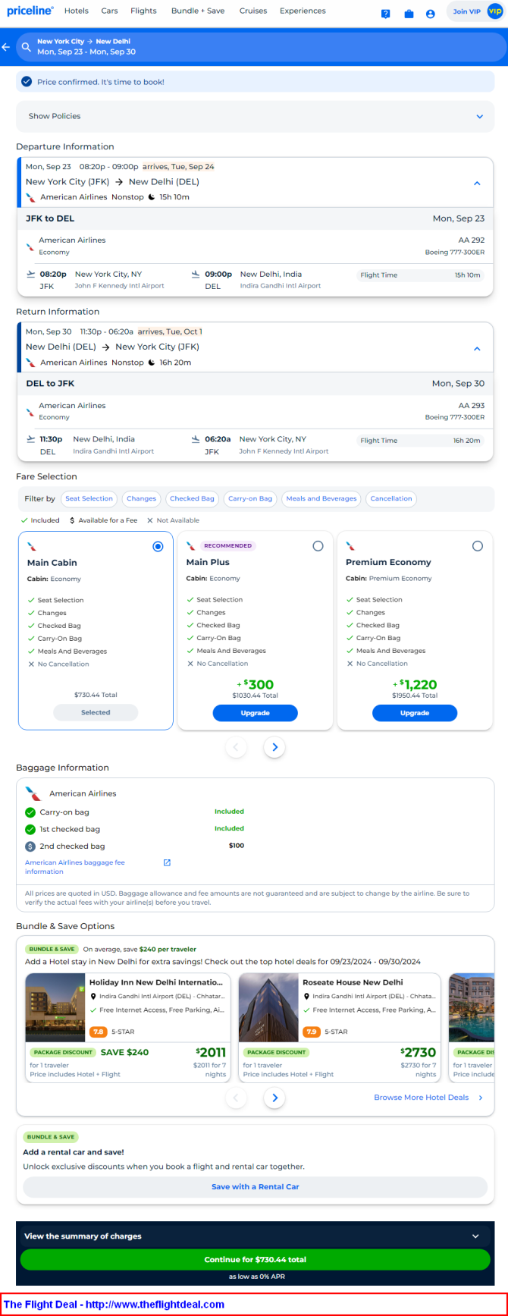This screenshot has width=508, height=1316.
Task: Click the help question mark icon
Action: pos(385,14)
